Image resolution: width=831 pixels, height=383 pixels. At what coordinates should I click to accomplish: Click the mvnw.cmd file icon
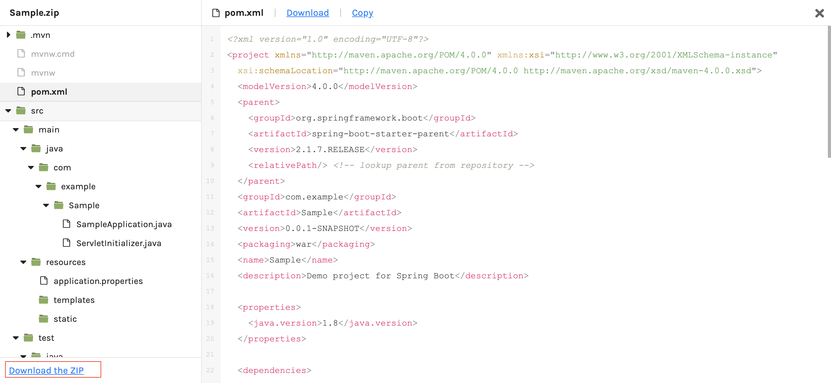pyautogui.click(x=21, y=54)
